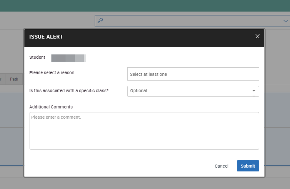This screenshot has height=189, width=290.
Task: Expand the background search bar chevron
Action: [286, 21]
